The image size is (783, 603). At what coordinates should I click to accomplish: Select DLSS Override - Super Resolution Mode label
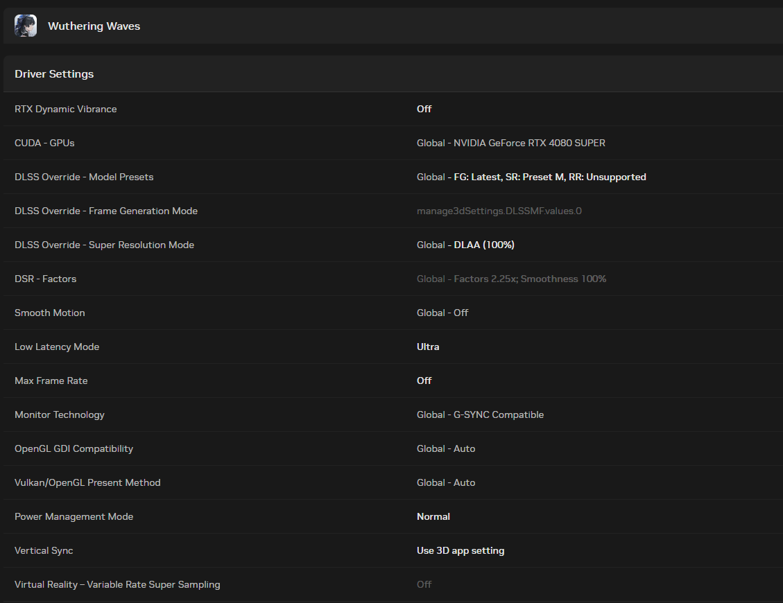coord(104,245)
